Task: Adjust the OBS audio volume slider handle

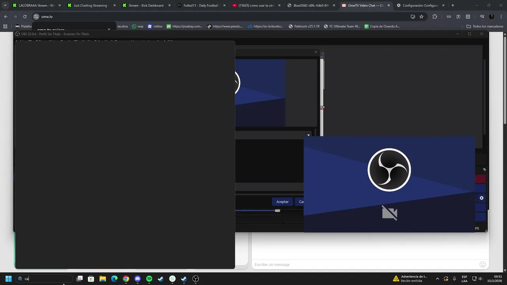Action: click(277, 211)
